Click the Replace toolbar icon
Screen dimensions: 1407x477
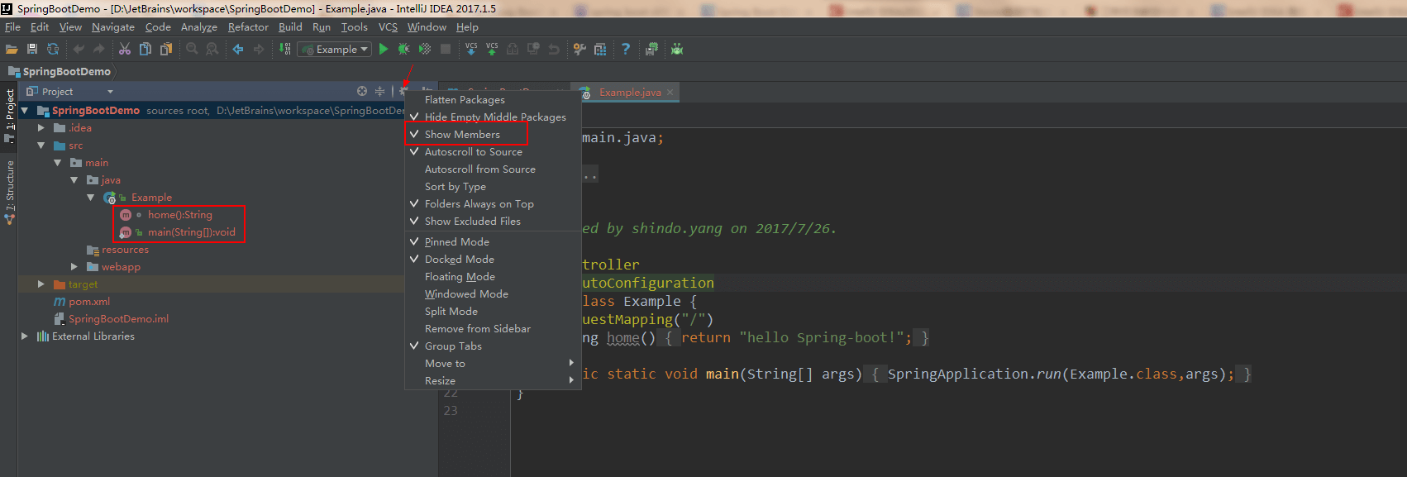click(212, 50)
